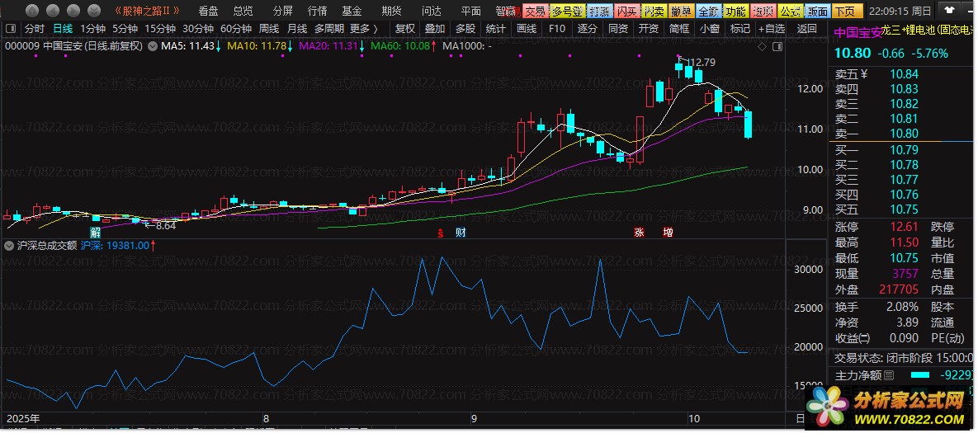This screenshot has height=433, width=978.
Task: Select the 30分钟 period
Action: 198,29
